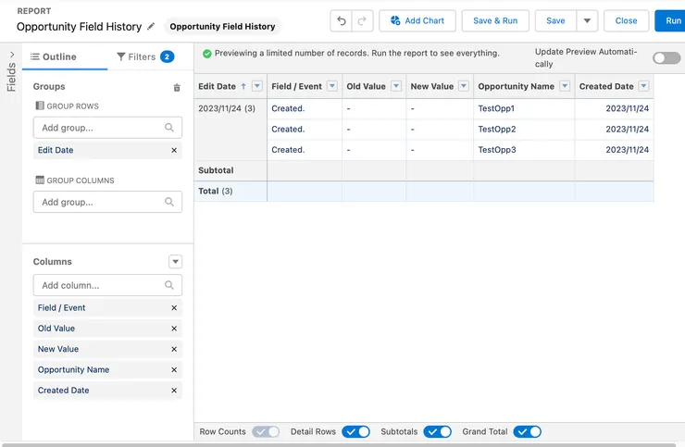
Task: Click search icon in Group Rows field
Action: tap(169, 128)
